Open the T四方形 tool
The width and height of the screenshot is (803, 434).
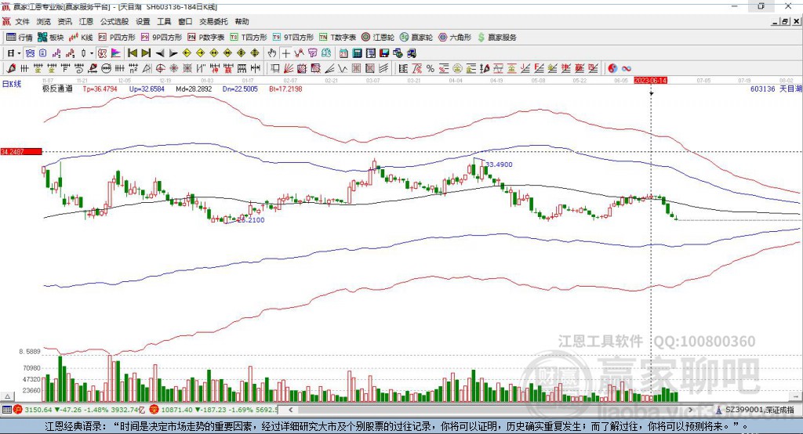pyautogui.click(x=249, y=38)
